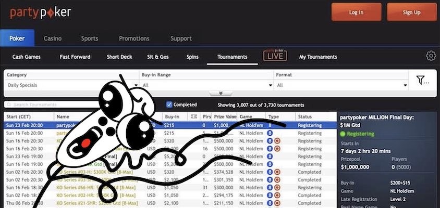Click bounty icon in 16-player $500,000 row
The width and height of the screenshot is (440, 208).
pos(277,149)
